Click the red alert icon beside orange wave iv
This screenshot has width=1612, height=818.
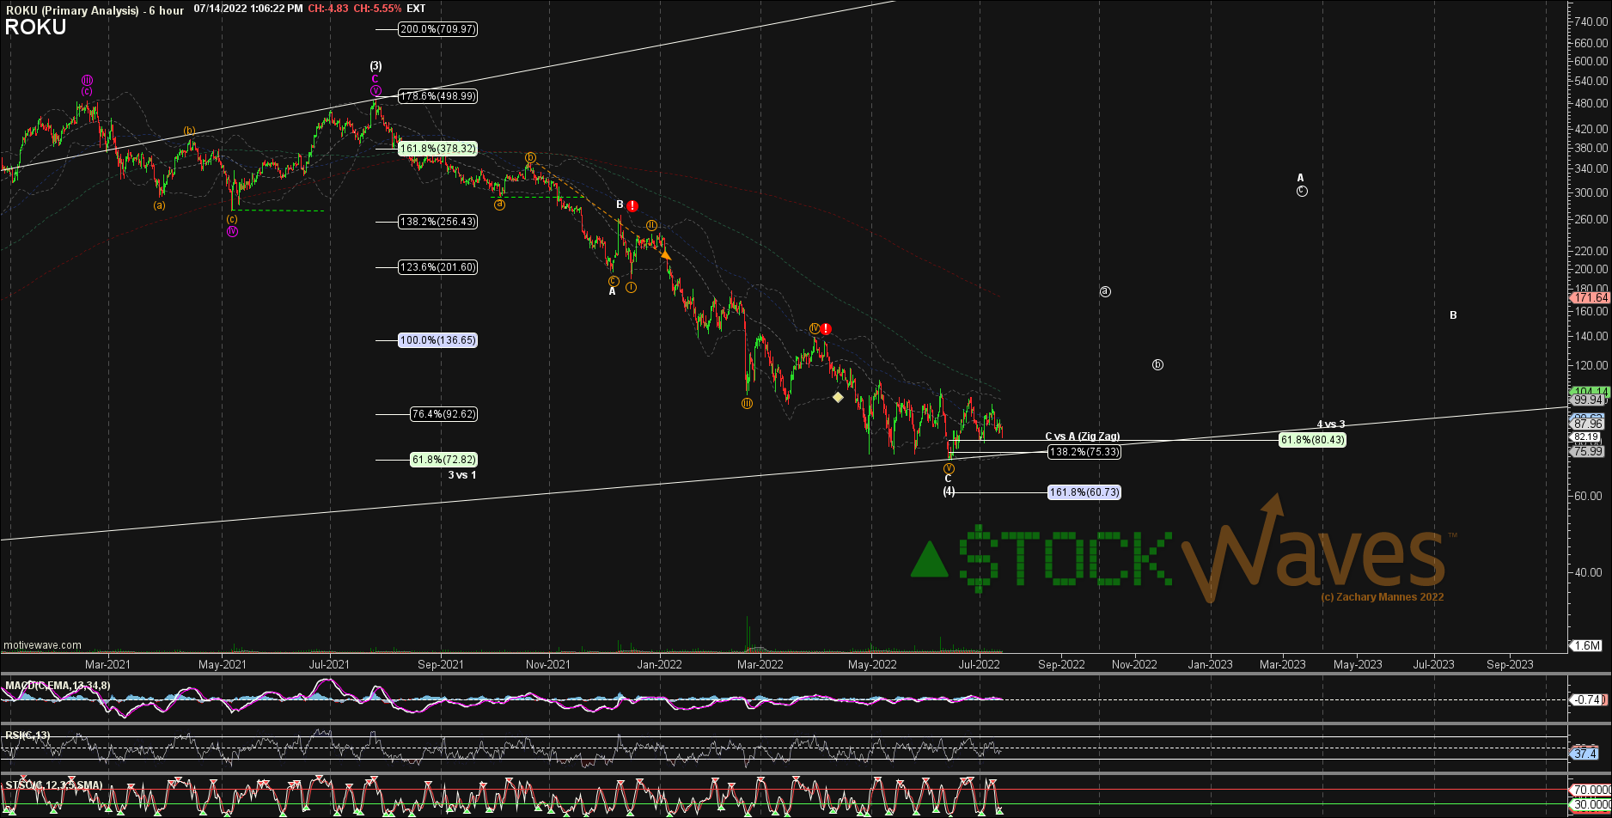tap(826, 329)
